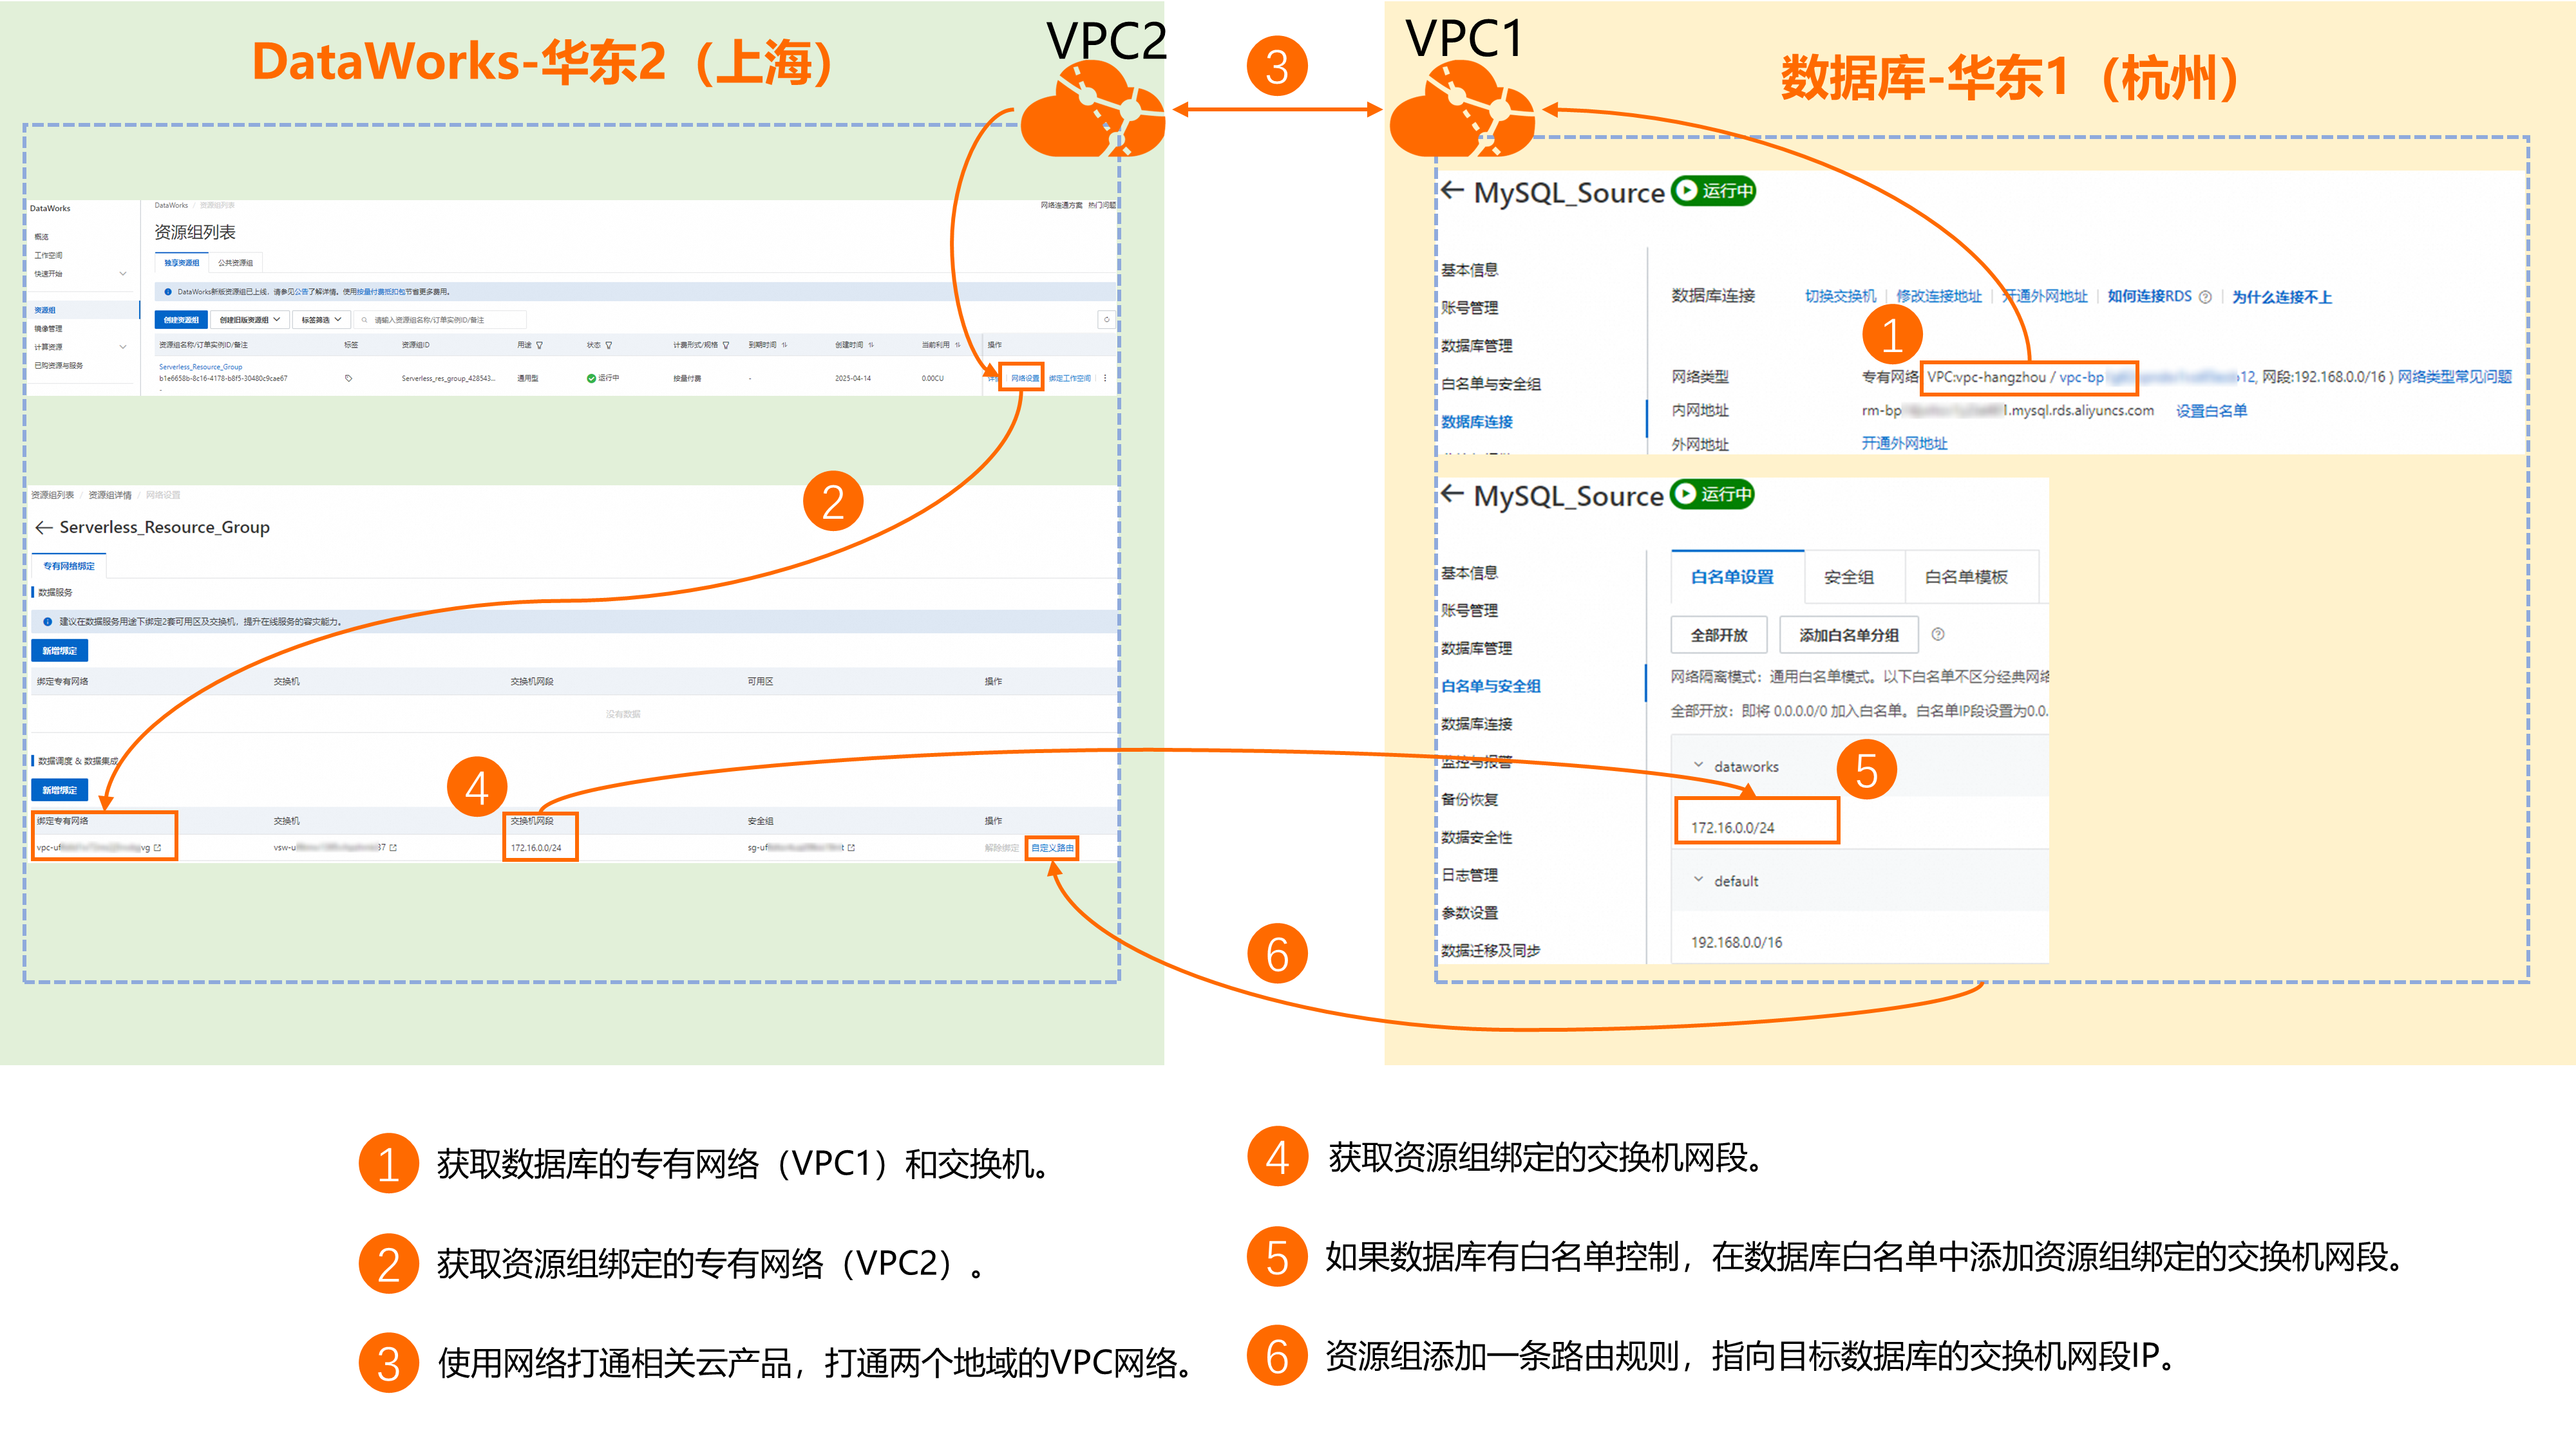Focus resource group name search field
The height and width of the screenshot is (1434, 2576).
pos(440,320)
